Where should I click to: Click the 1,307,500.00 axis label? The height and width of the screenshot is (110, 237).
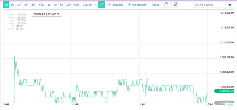[227, 57]
